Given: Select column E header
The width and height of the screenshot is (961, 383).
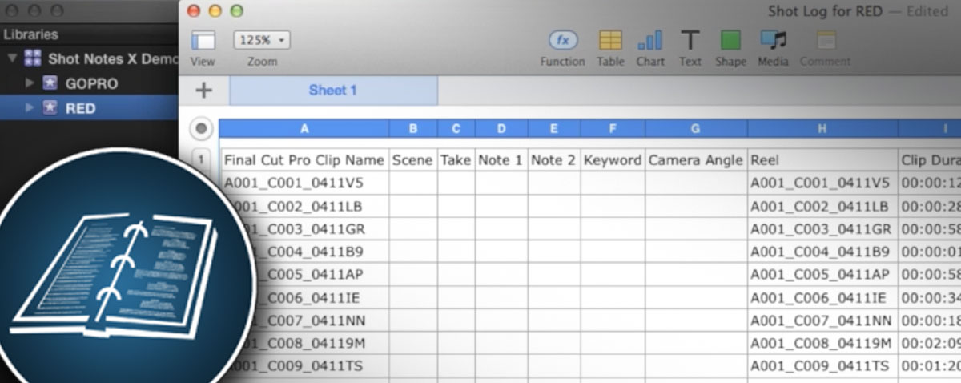Looking at the screenshot, I should [x=554, y=128].
